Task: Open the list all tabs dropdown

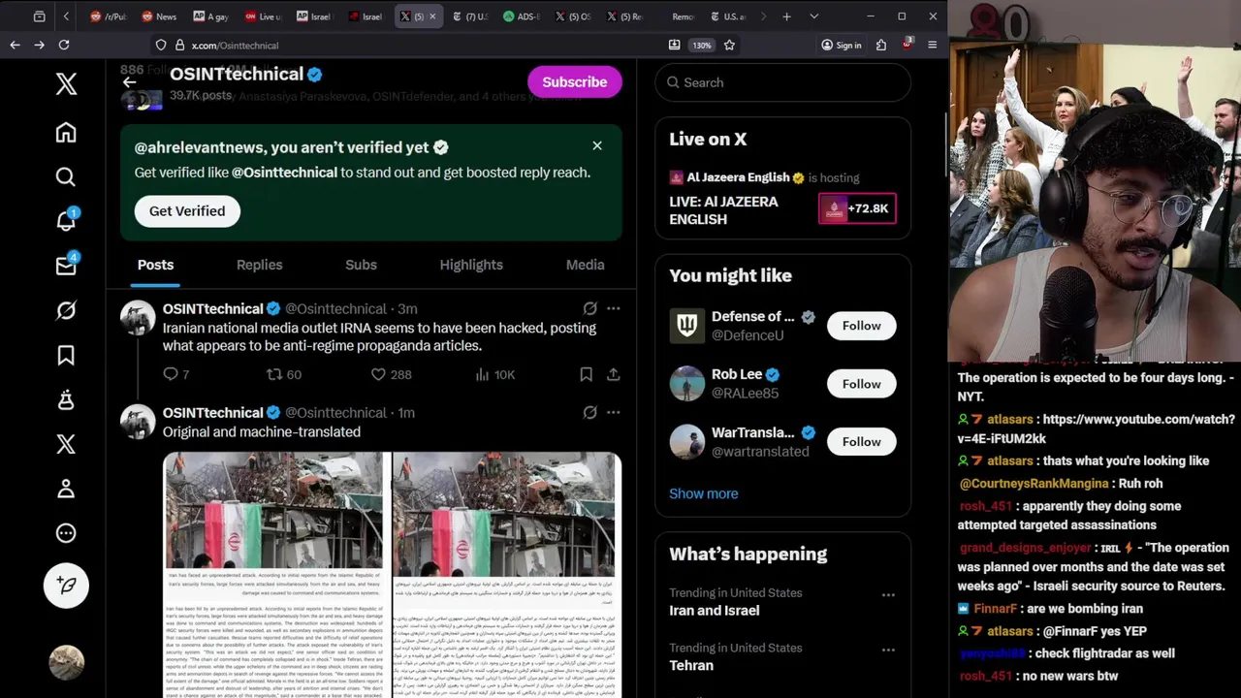Action: coord(813,16)
